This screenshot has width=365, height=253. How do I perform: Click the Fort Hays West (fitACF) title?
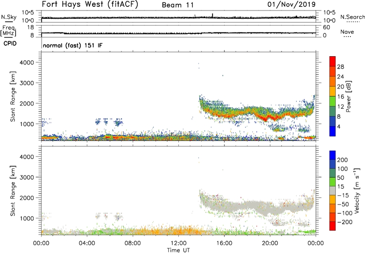click(90, 4)
